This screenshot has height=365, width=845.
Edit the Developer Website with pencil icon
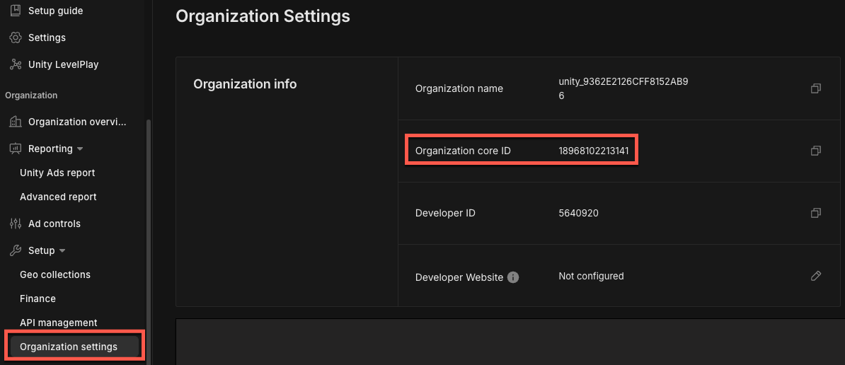point(815,276)
